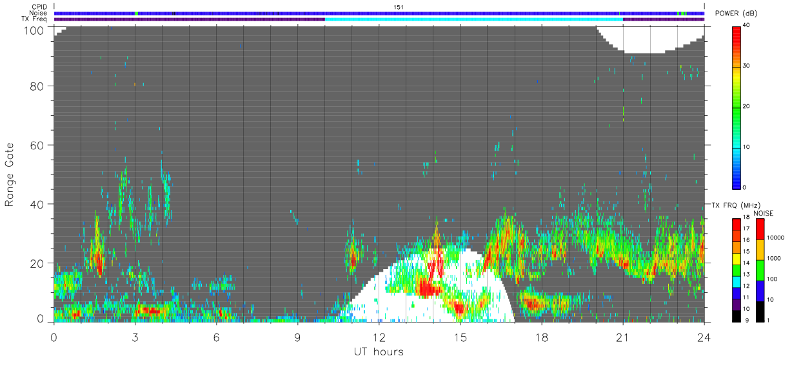Click the white no-data notch near 21 UT
Screen dimensions: 792x365
tap(650, 41)
